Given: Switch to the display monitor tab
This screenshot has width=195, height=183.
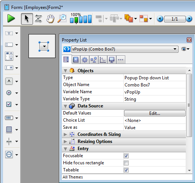Looking at the screenshot, I should tap(112, 60).
